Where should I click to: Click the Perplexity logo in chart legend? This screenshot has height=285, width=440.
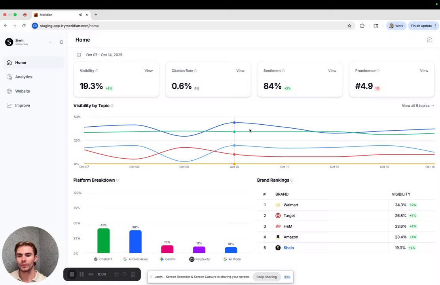192,259
